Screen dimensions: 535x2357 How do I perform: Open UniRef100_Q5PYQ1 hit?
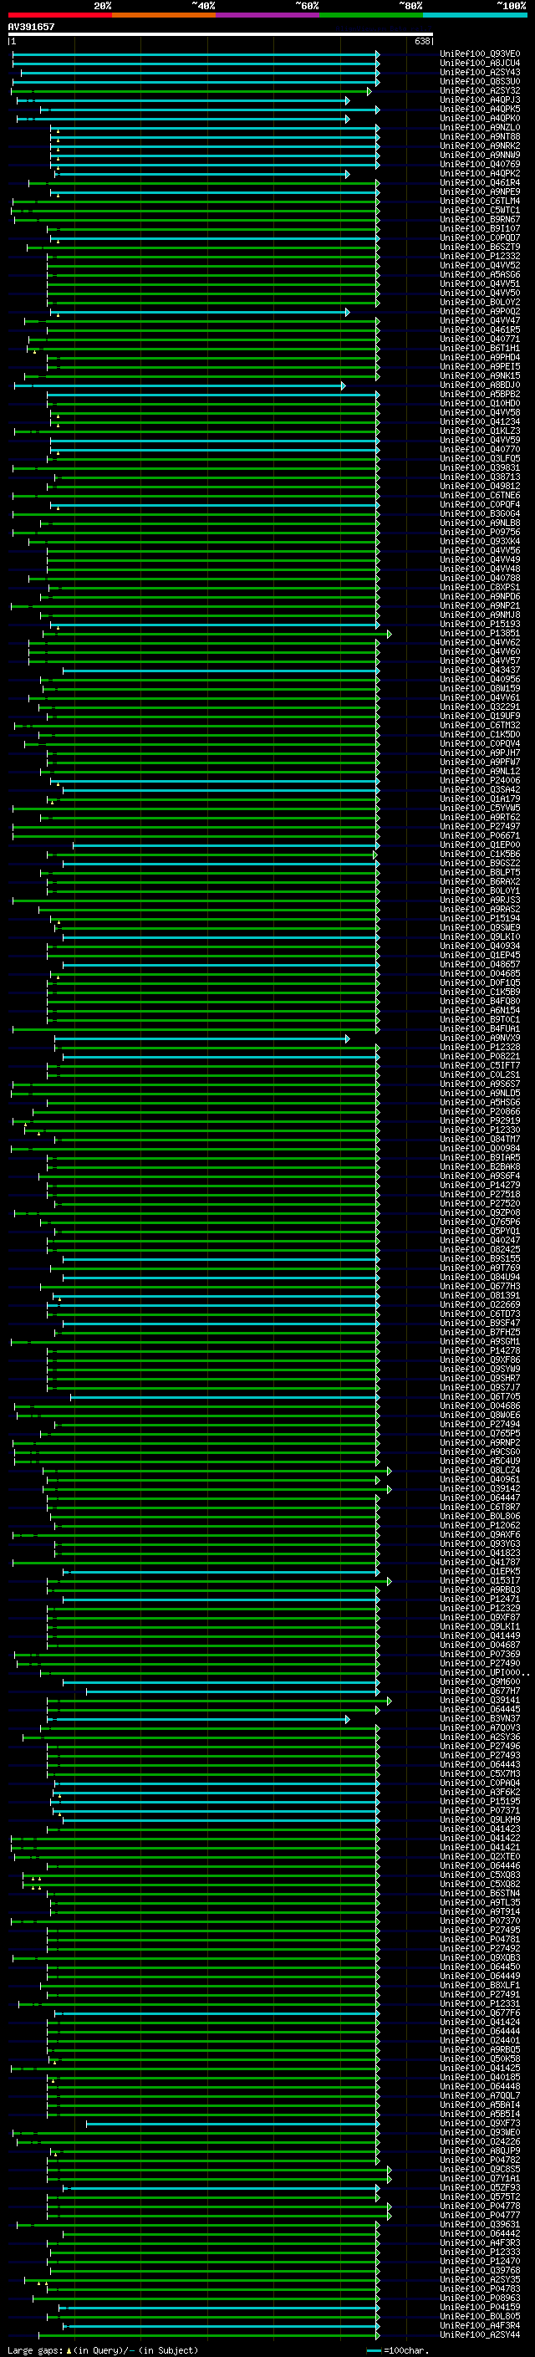tap(480, 1231)
